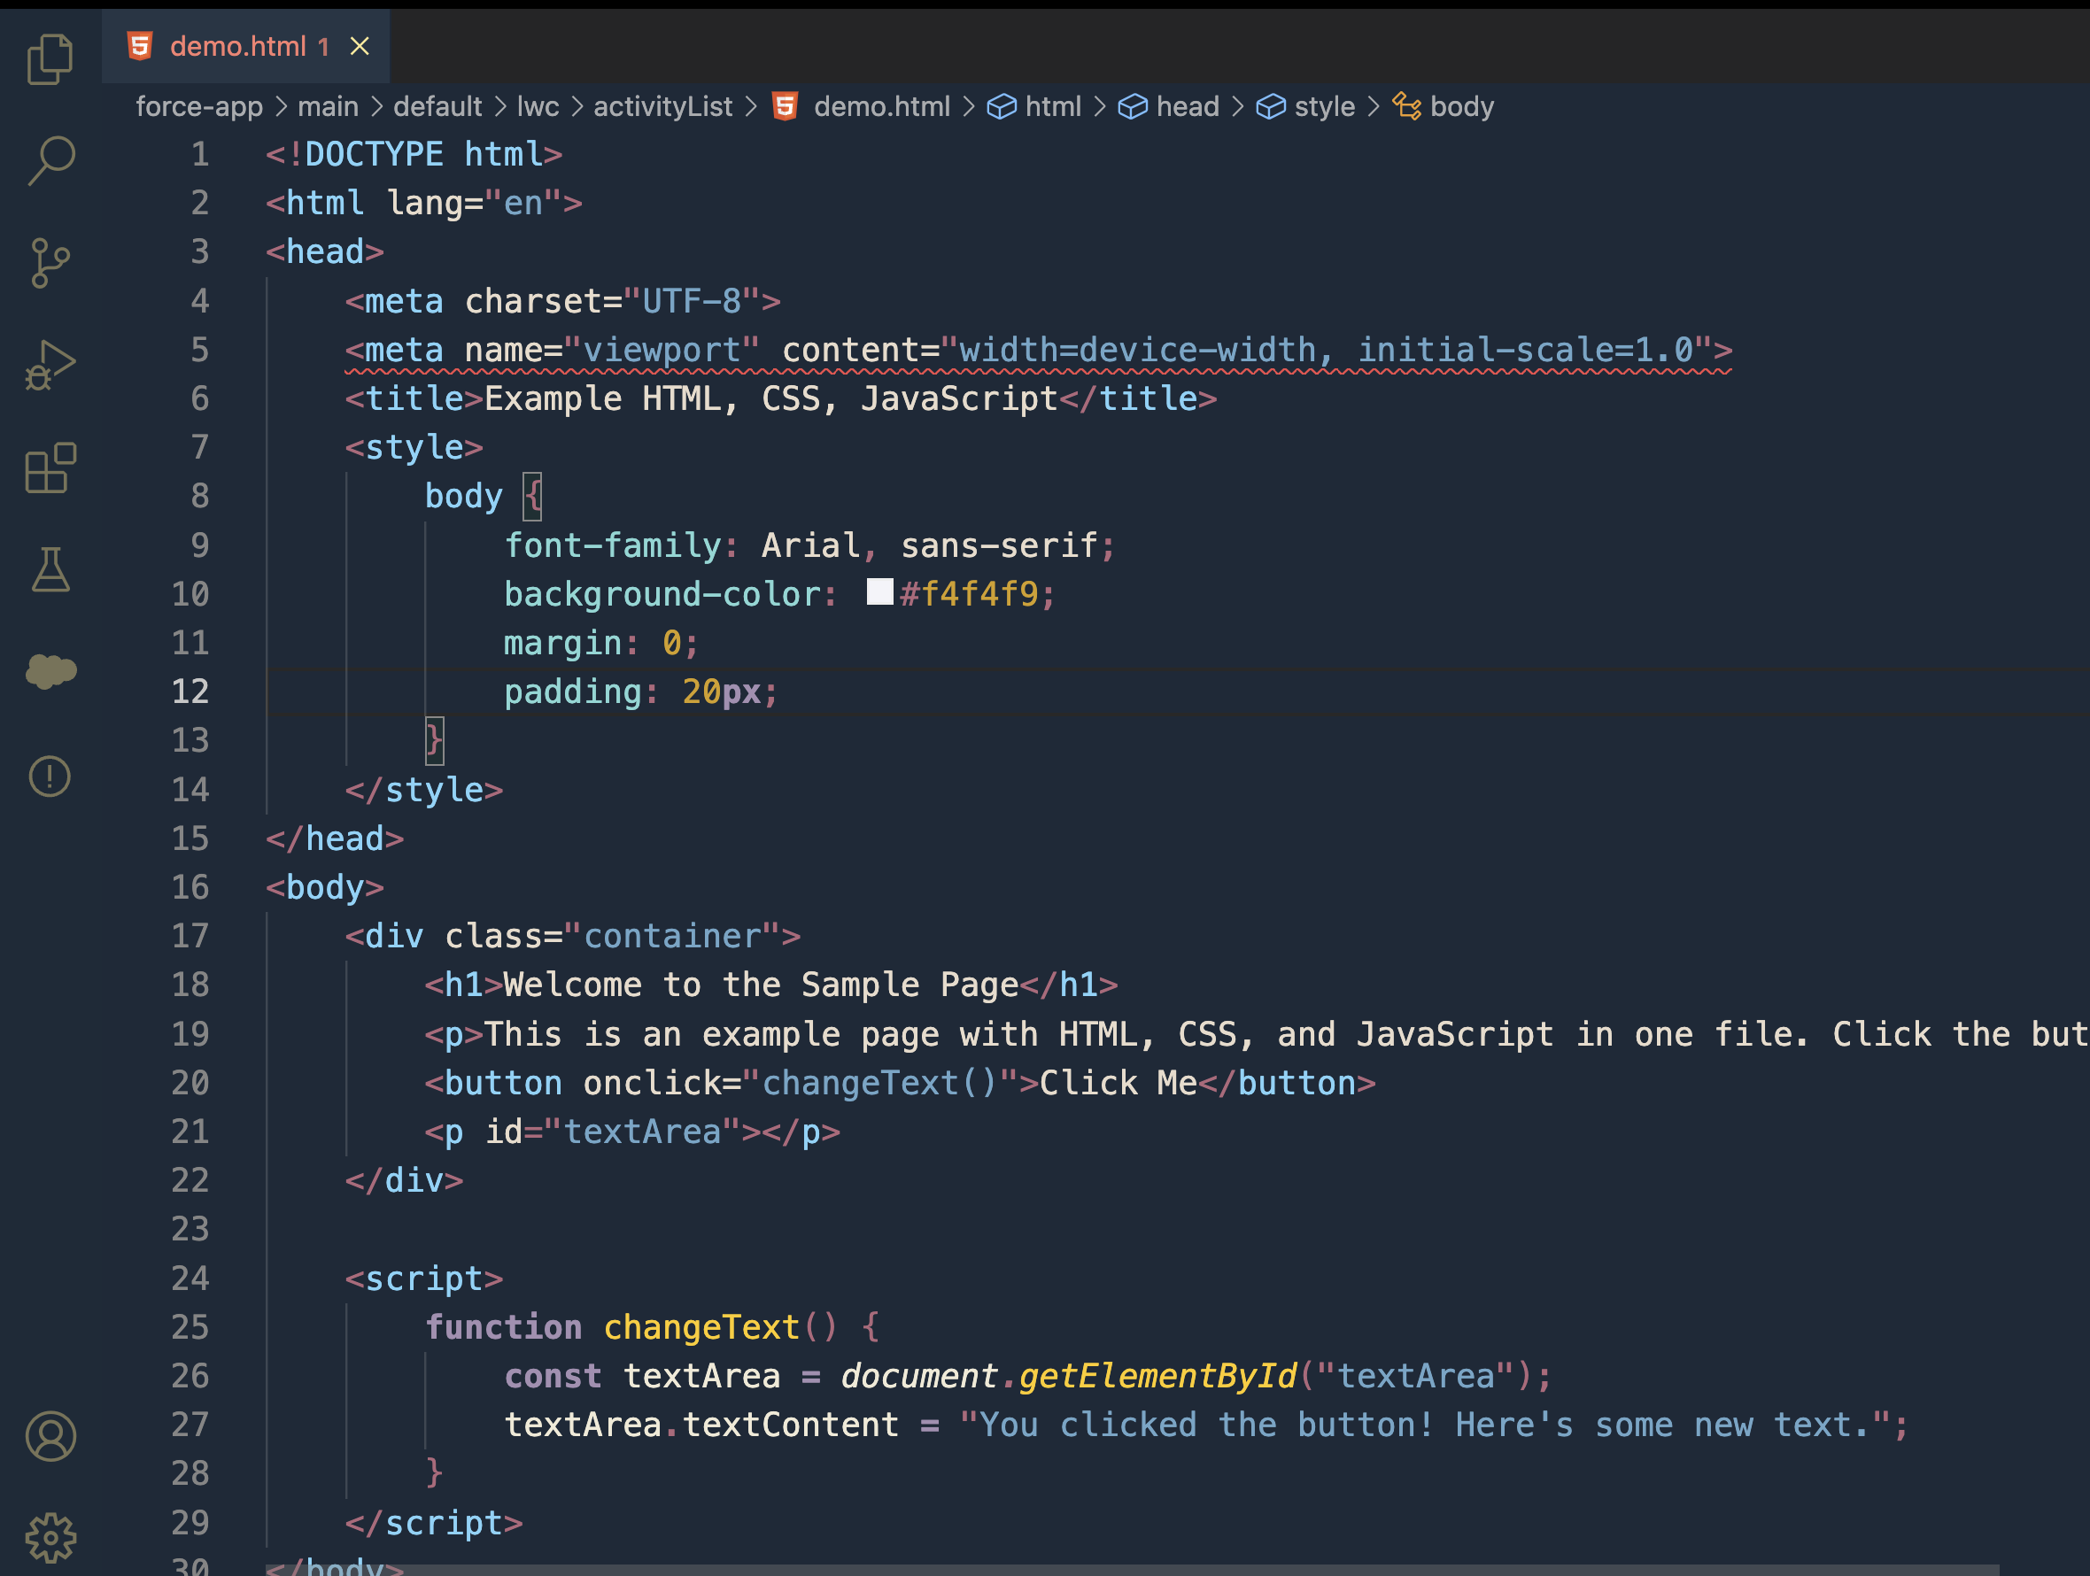
Task: Open Run and Debug view
Action: (x=50, y=366)
